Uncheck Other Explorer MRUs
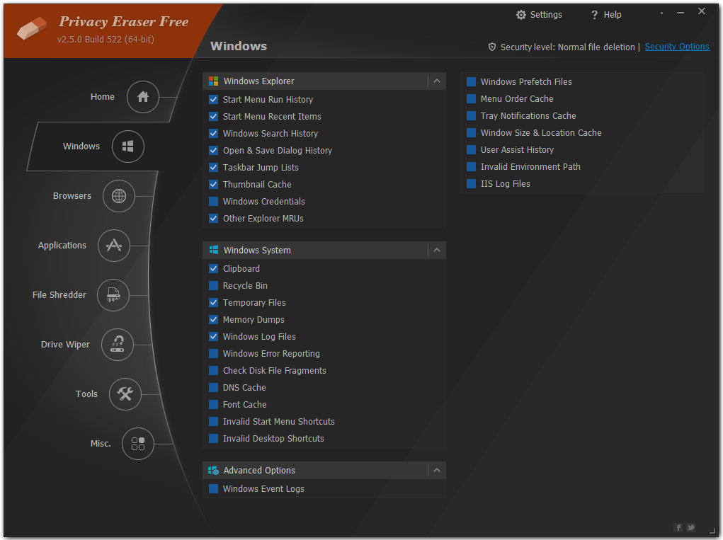723x540 pixels. tap(213, 219)
